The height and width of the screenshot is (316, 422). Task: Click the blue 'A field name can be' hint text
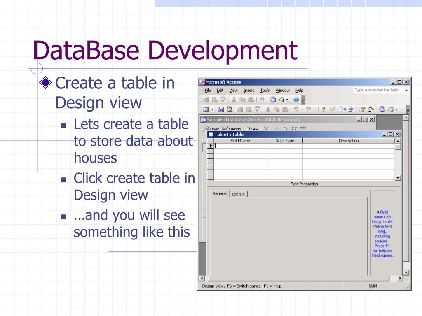[382, 234]
